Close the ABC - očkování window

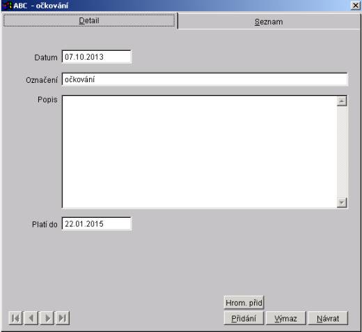tap(356, 6)
